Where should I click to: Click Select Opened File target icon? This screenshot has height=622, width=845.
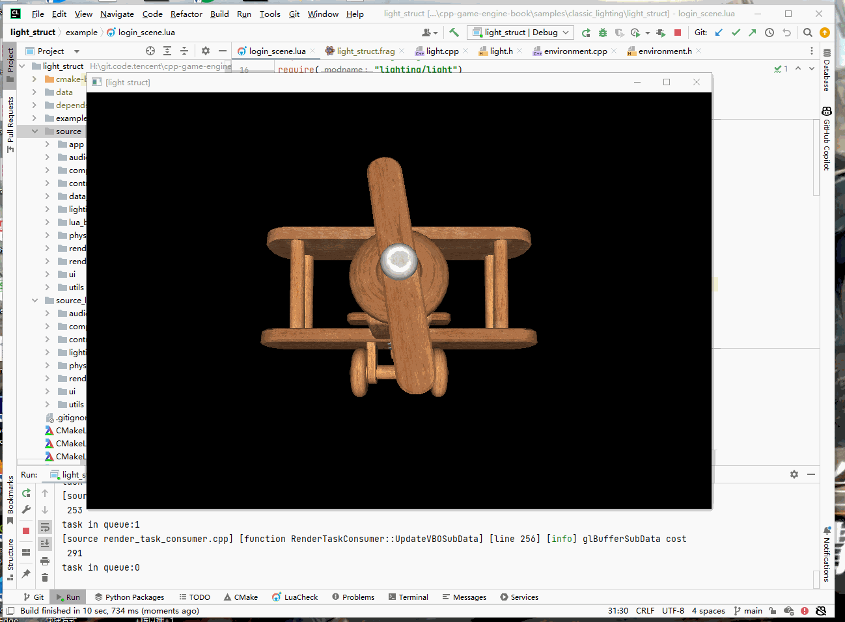150,51
